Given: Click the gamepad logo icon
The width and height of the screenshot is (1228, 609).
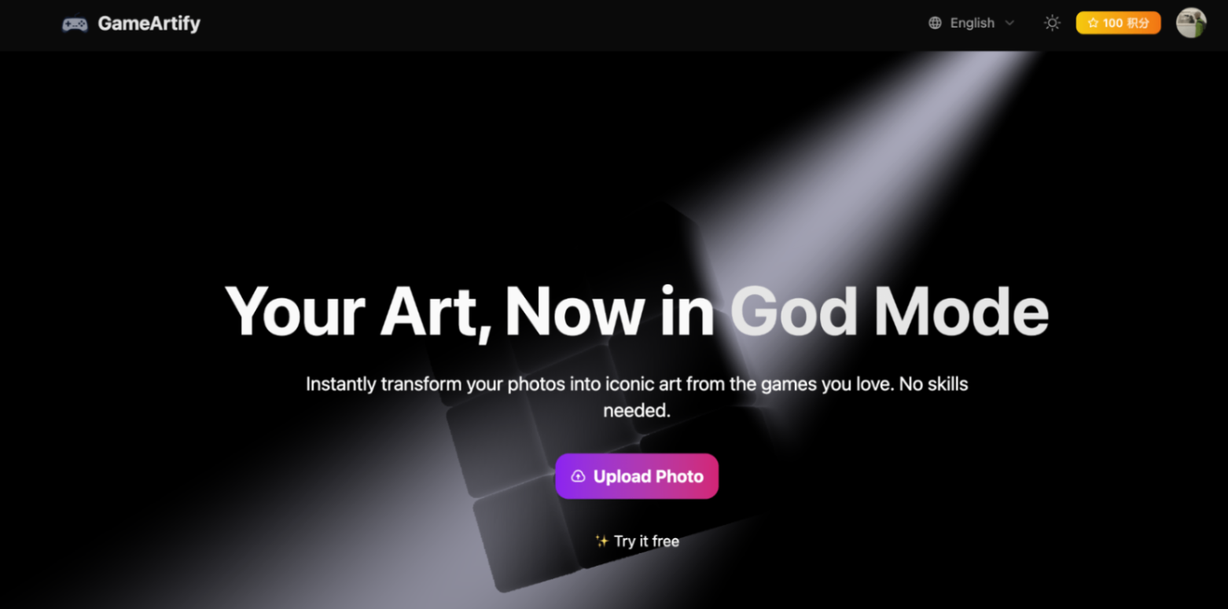Looking at the screenshot, I should pos(75,24).
